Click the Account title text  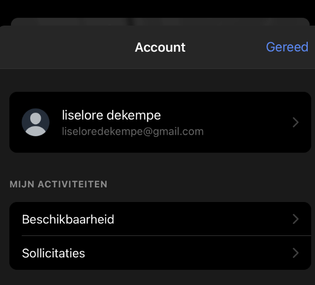pos(160,47)
